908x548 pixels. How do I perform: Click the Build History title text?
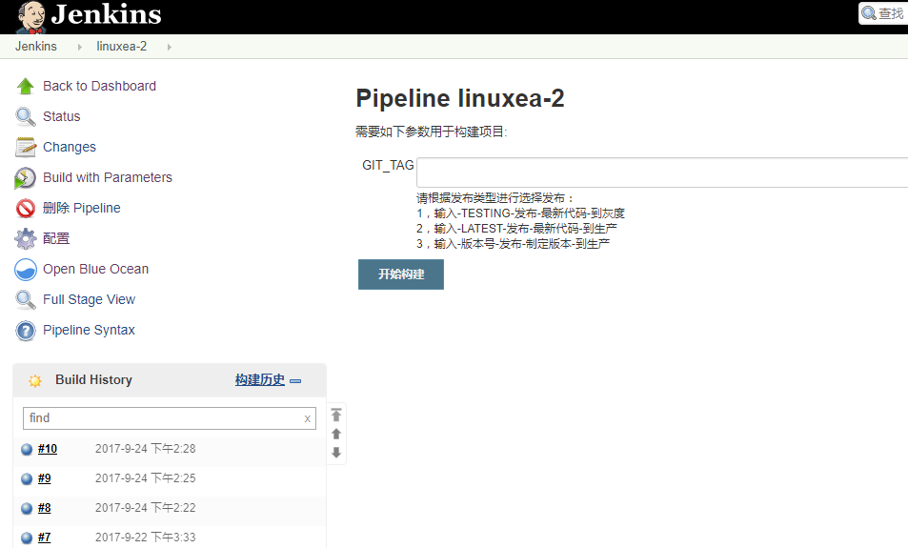[93, 380]
